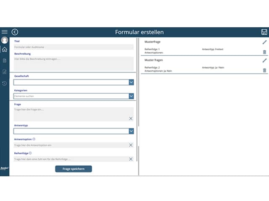Go to Home in the sidebar
The image size is (269, 201).
pos(5,49)
